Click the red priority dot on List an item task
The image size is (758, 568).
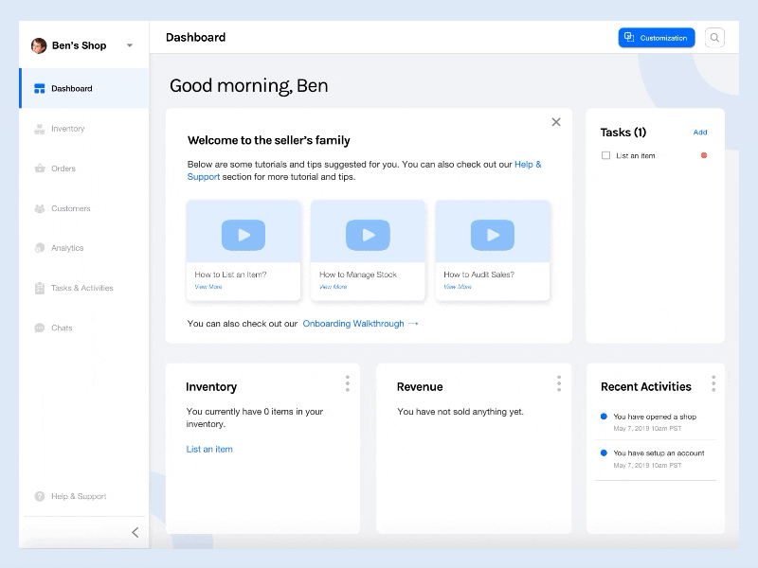coord(704,155)
